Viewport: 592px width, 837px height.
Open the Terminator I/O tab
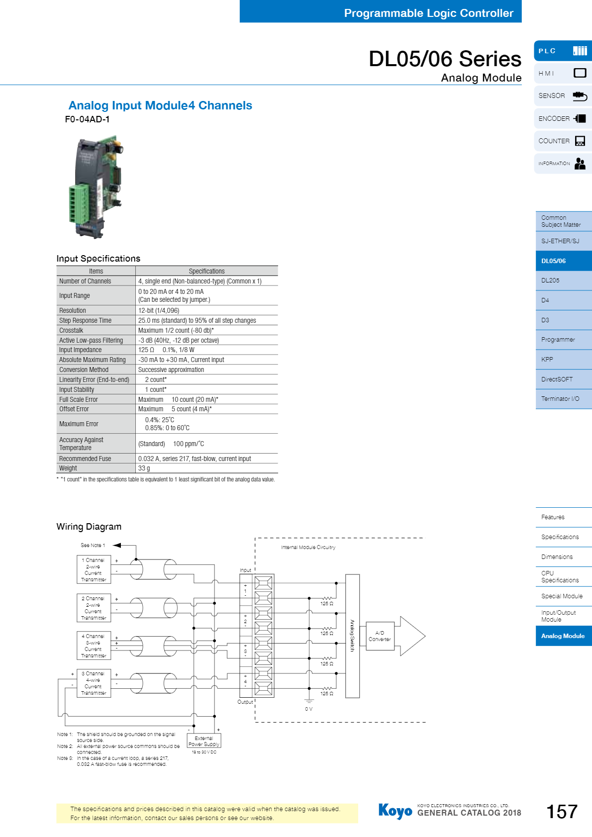(564, 399)
